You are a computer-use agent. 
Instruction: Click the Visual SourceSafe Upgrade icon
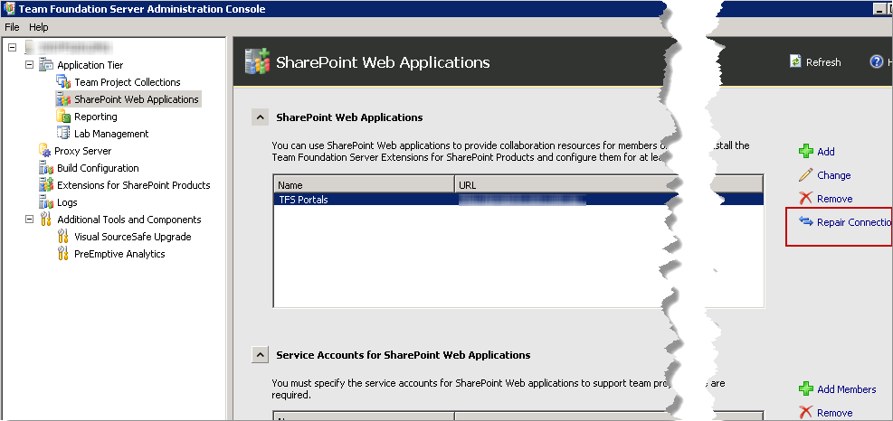pyautogui.click(x=63, y=237)
